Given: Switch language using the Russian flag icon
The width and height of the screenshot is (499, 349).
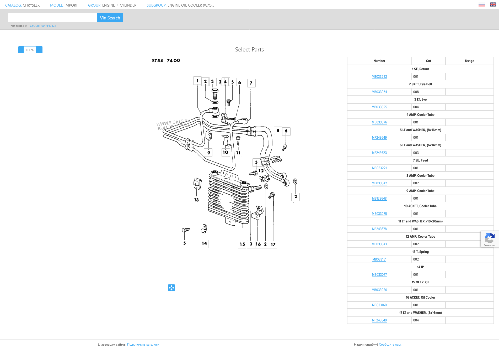Looking at the screenshot, I should click(481, 5).
